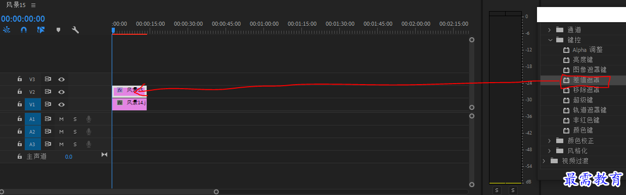Viewport: 626px width, 195px height.
Task: Toggle lock on video track V3
Action: coord(19,79)
